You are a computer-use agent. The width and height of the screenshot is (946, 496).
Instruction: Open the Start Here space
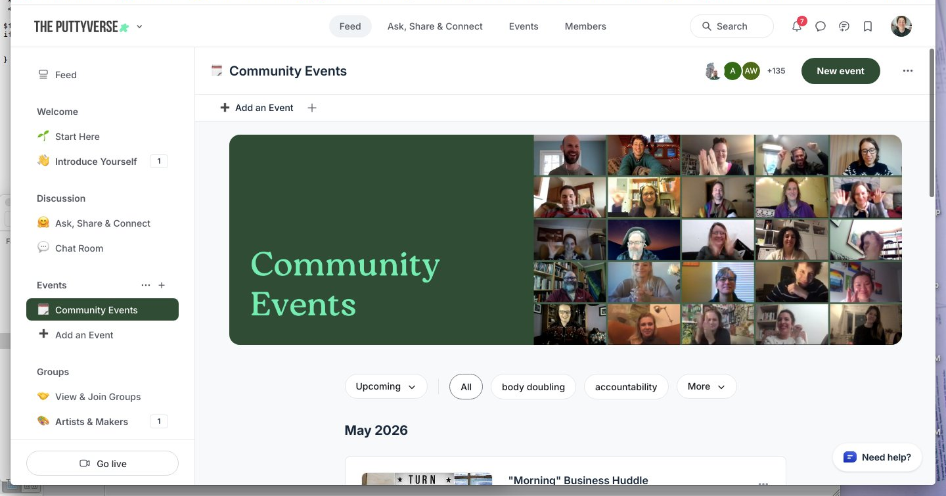pos(102,136)
